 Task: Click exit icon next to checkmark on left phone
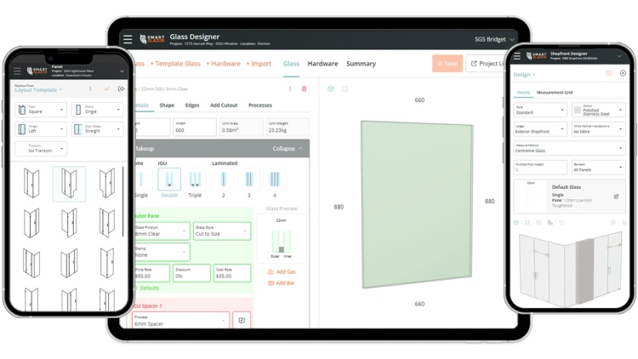click(x=121, y=88)
